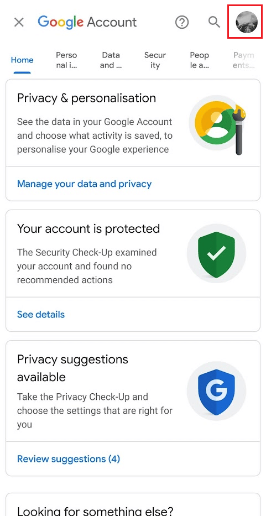The height and width of the screenshot is (516, 266).
Task: Click the Google Account logo
Action: 87,22
